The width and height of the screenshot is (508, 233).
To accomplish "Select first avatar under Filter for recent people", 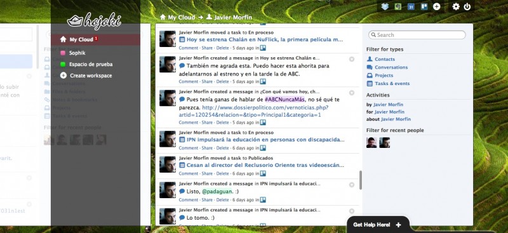I will (371, 143).
